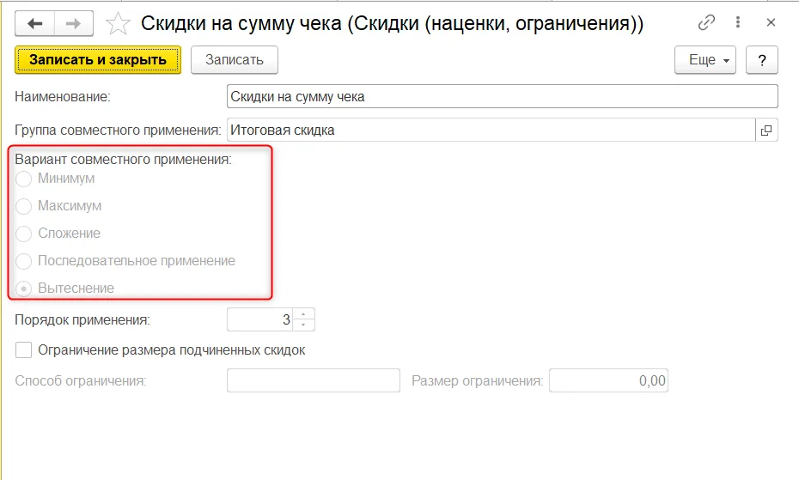Click the 'Вариант совместного применения:' label
Image resolution: width=799 pixels, height=480 pixels.
click(x=124, y=160)
